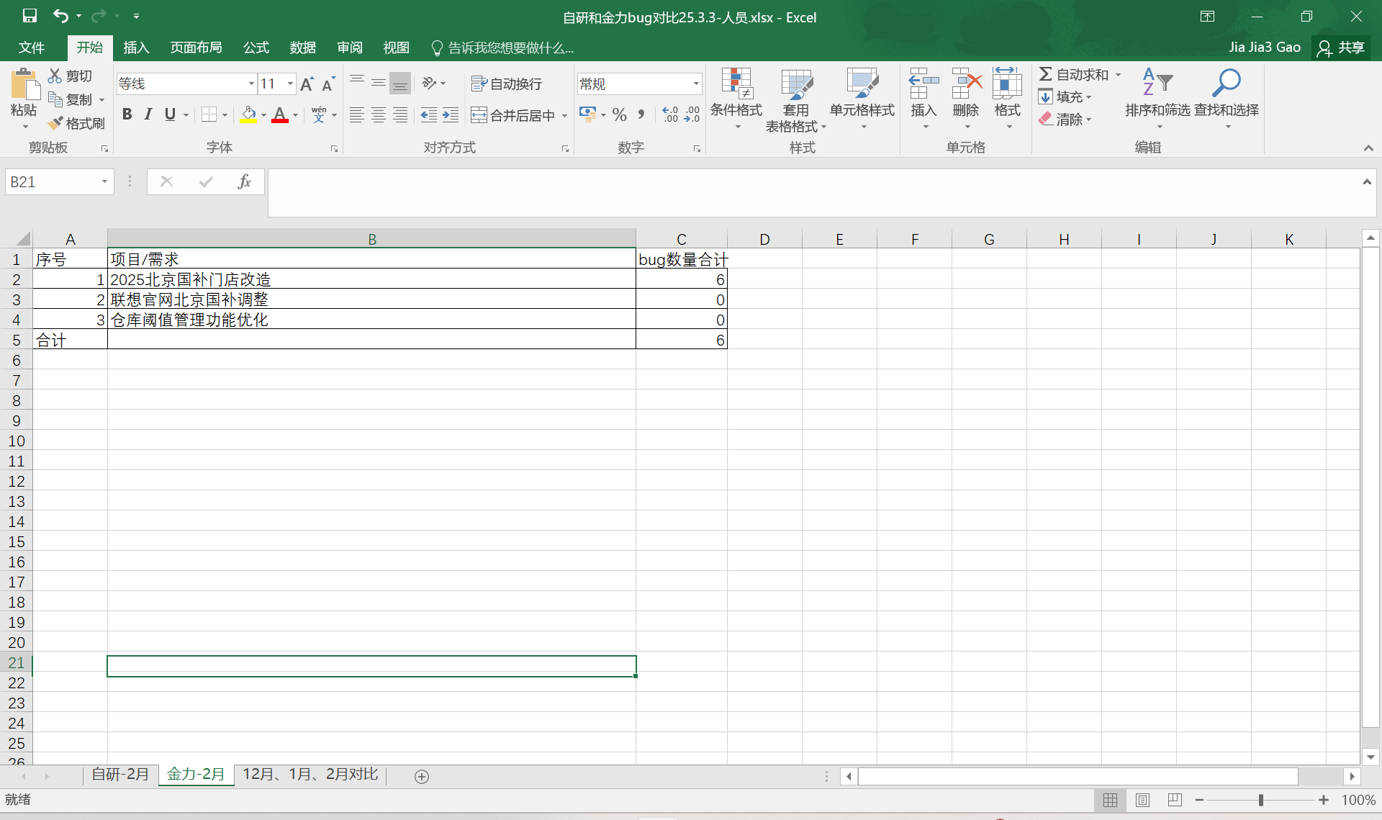
Task: Click the Format Painter brush icon
Action: click(56, 123)
